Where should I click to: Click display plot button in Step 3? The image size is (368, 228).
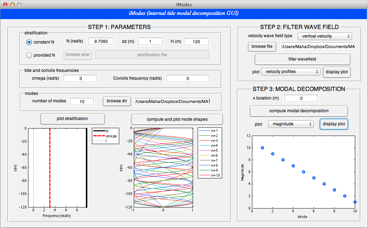(x=334, y=124)
